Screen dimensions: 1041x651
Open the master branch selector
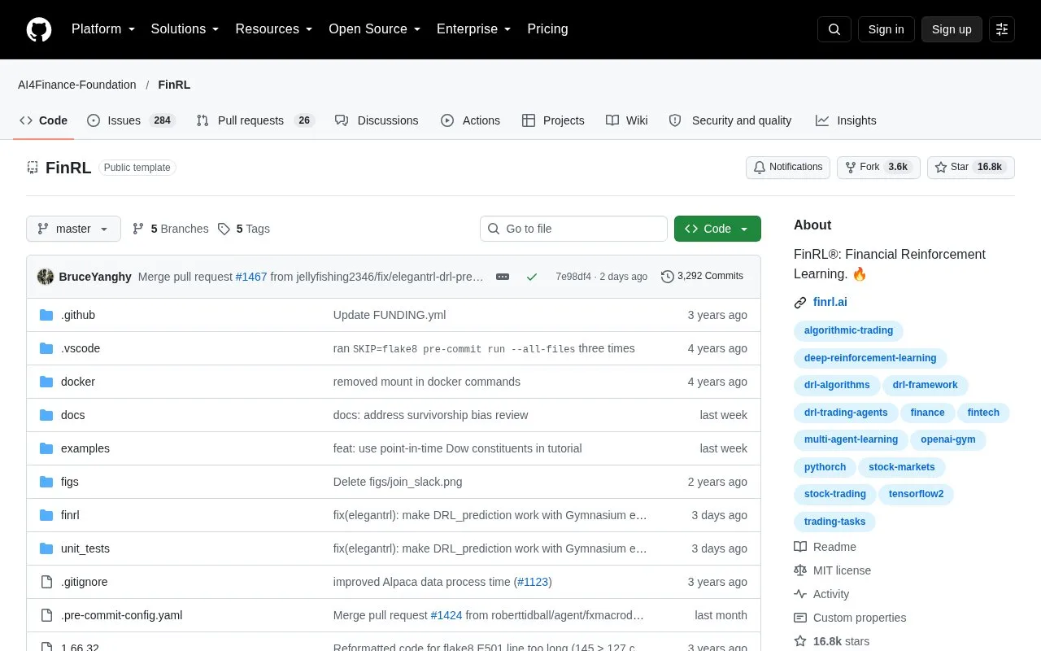(x=73, y=229)
